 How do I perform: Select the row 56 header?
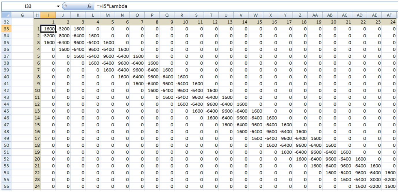pos(6,187)
